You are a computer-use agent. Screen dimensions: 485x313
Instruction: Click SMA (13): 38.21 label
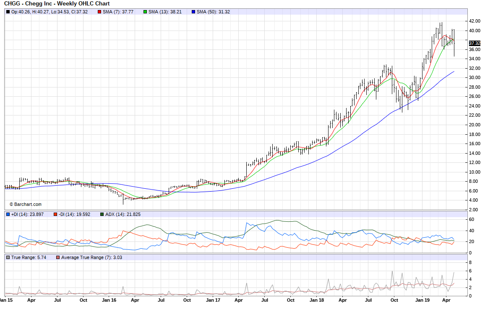[x=165, y=12]
